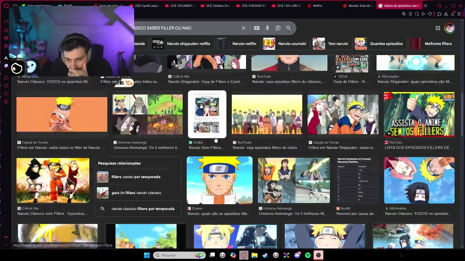The image size is (465, 261).
Task: Click the Opera GX taskbar icon
Action: [x=244, y=255]
